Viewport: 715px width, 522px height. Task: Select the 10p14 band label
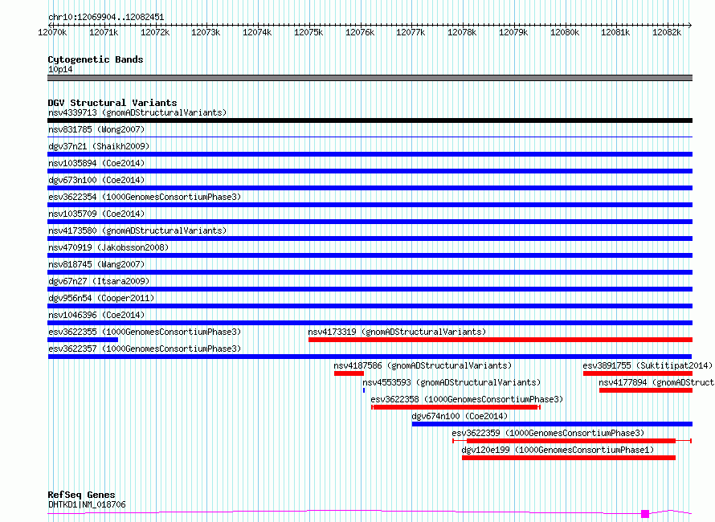[60, 69]
